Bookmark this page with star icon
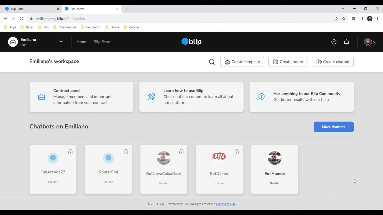Screen dimensions: 383x215 [344, 19]
